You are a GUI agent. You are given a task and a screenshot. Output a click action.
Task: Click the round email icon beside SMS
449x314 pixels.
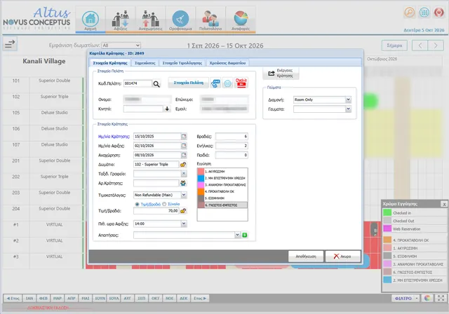tap(227, 83)
